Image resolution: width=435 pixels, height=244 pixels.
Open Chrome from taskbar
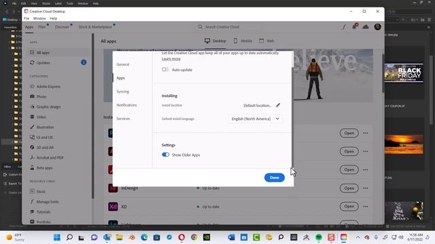tap(194, 237)
